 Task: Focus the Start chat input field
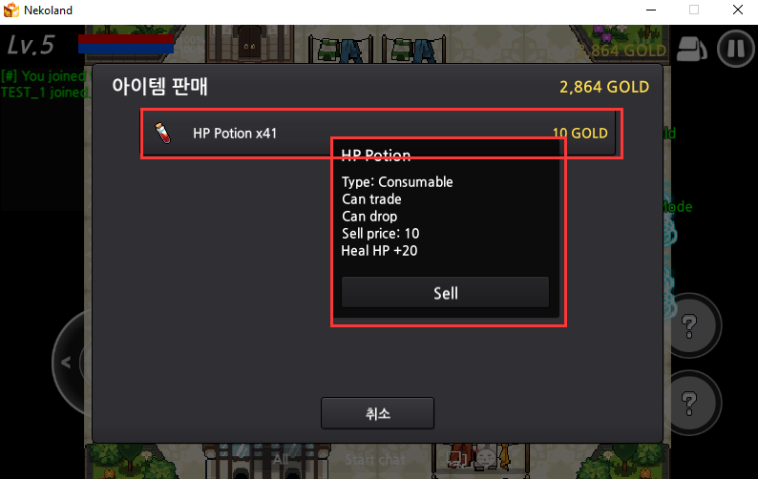375,459
